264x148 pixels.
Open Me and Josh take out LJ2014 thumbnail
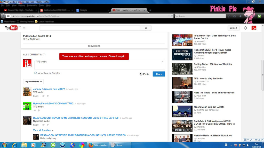click(182, 111)
